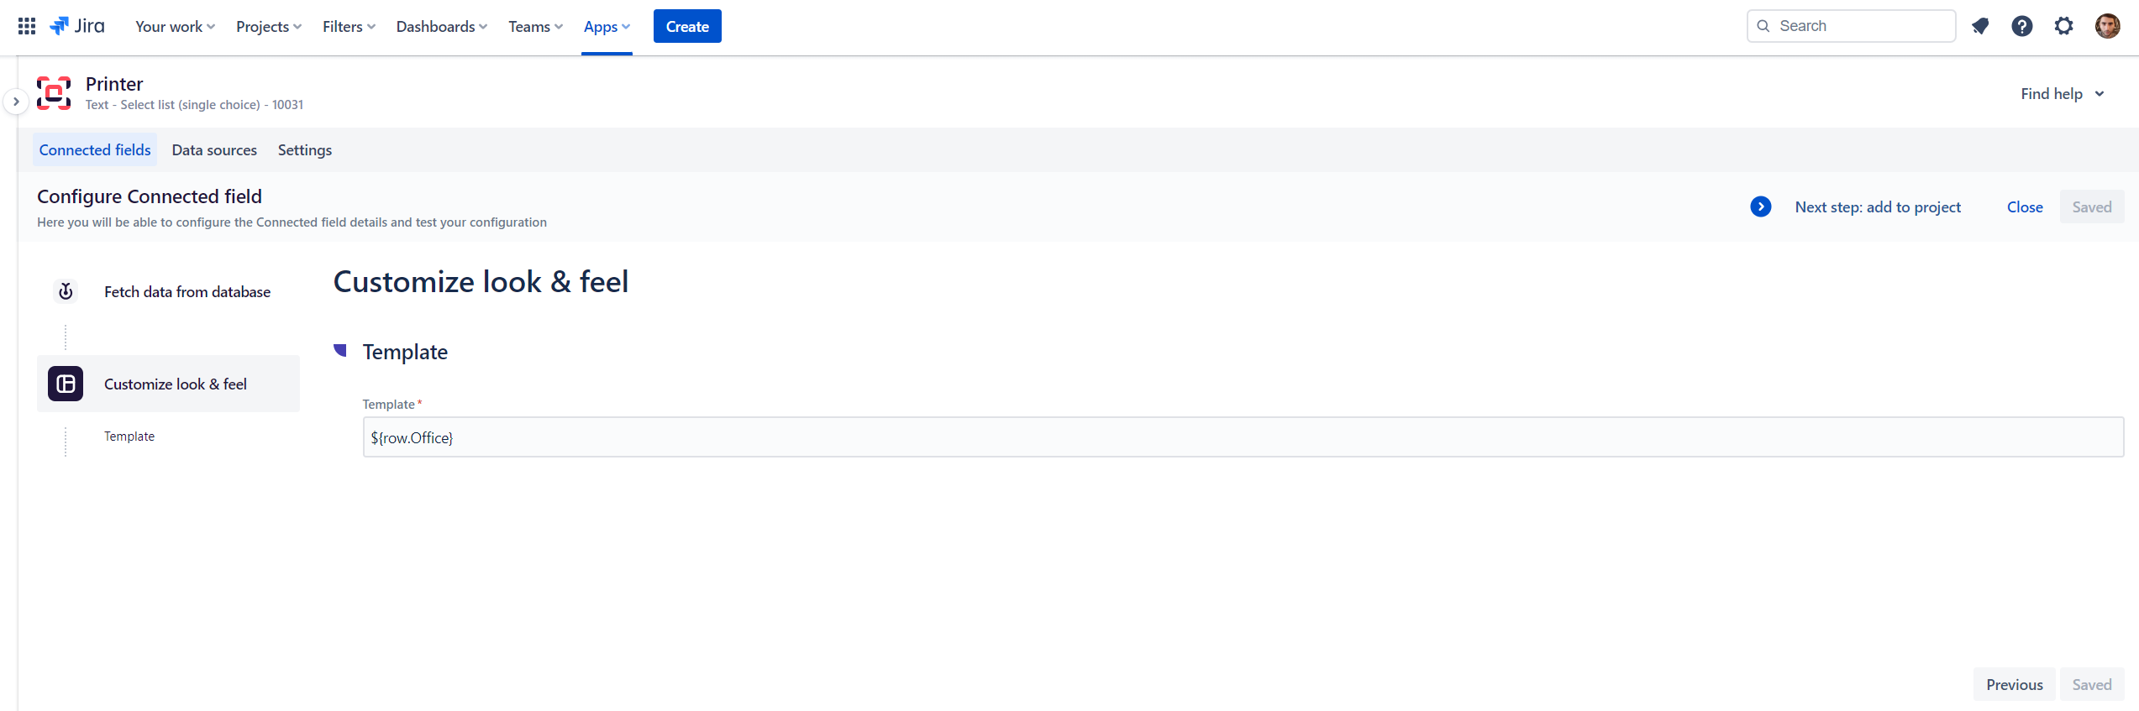Open the Find help dropdown
Screen dimensions: 2139x711
point(2063,94)
